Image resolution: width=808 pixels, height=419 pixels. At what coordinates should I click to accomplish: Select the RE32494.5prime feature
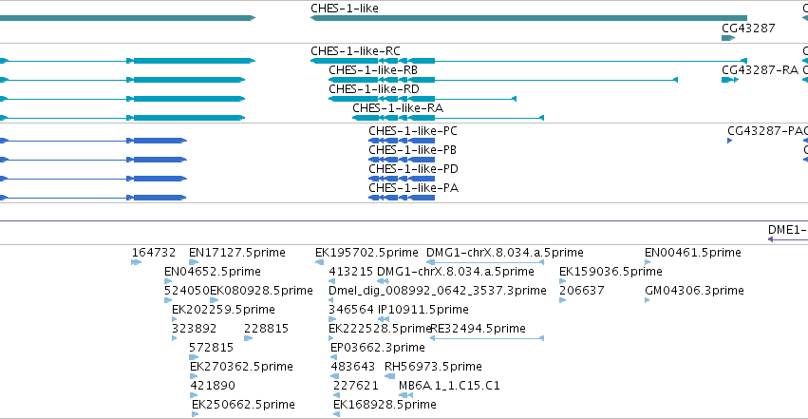tap(479, 329)
